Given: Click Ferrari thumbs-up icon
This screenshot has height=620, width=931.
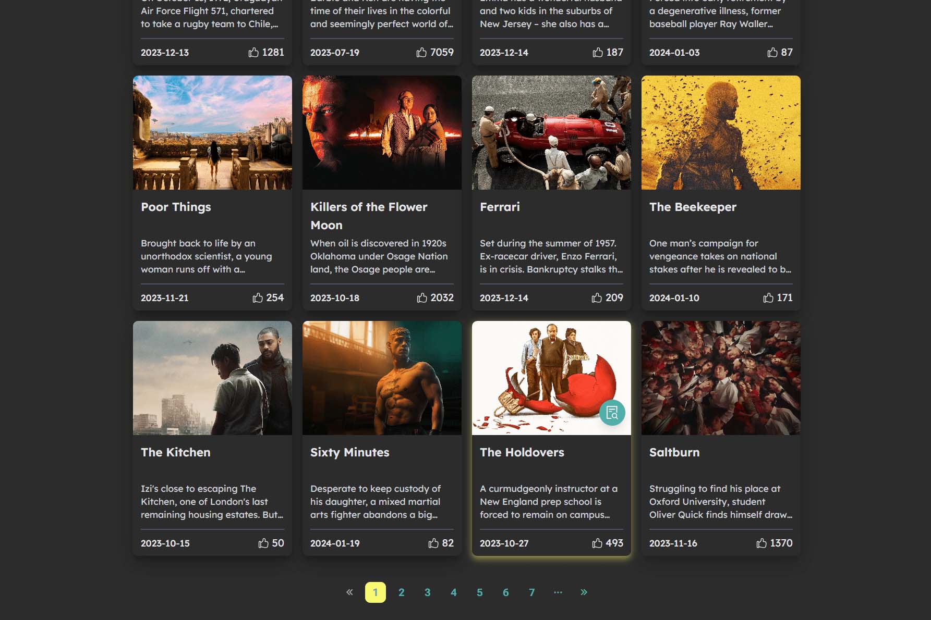Looking at the screenshot, I should point(597,297).
